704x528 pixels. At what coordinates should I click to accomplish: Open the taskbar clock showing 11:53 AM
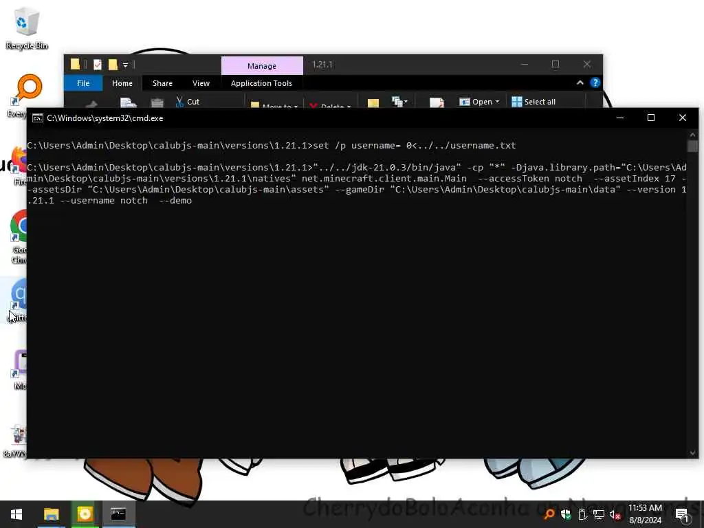click(x=645, y=514)
